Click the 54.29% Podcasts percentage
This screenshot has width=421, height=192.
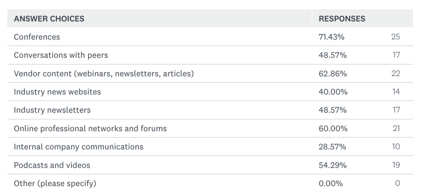(332, 165)
